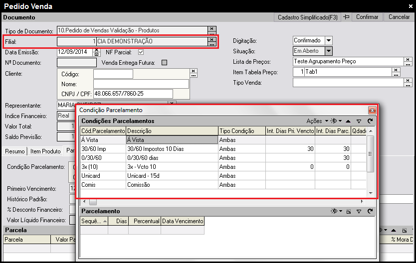Screen dimensions: 416x263
Task: Click the Cadastro Simplificado(F3) button
Action: tap(307, 17)
